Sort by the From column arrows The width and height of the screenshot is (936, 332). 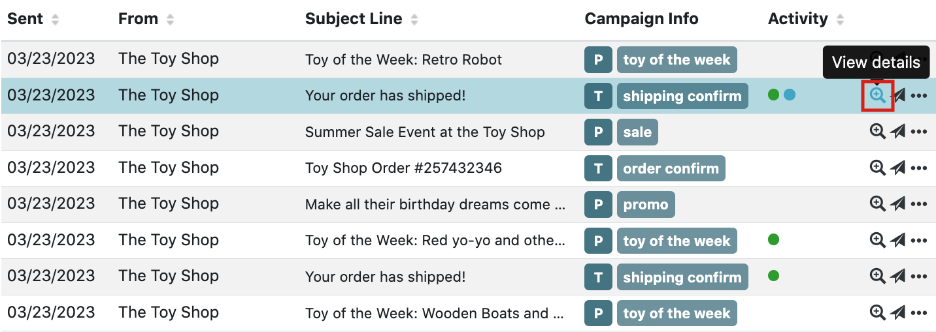click(170, 20)
